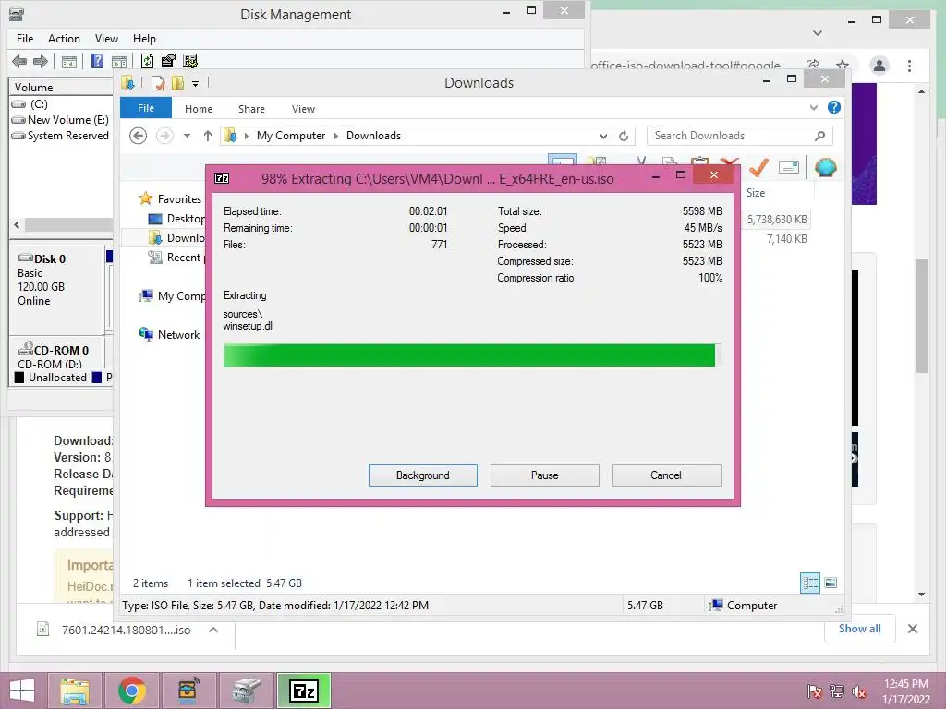
Task: Open the Customize Quick Access Toolbar dropdown
Action: coord(196,84)
